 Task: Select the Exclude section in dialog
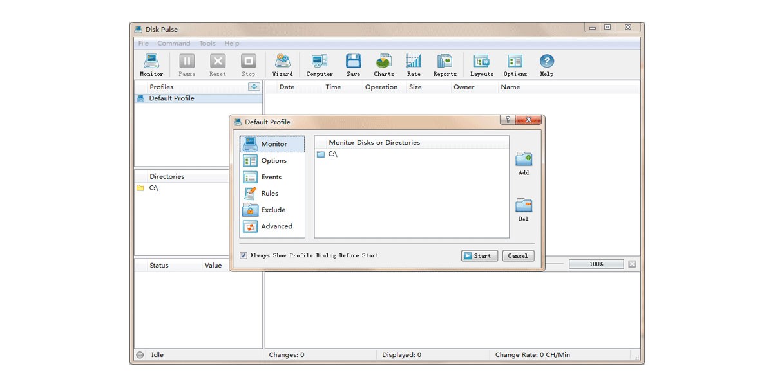point(272,210)
